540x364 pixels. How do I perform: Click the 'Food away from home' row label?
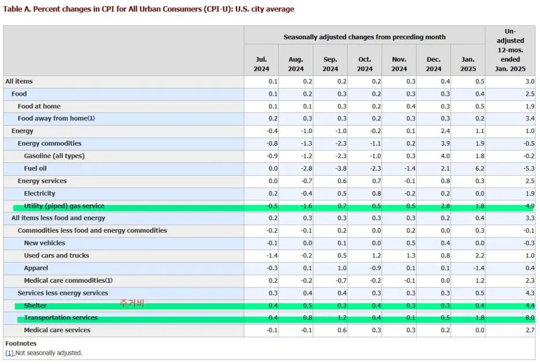(52, 118)
